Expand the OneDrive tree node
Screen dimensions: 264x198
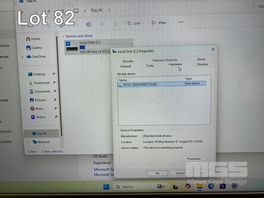point(22,57)
